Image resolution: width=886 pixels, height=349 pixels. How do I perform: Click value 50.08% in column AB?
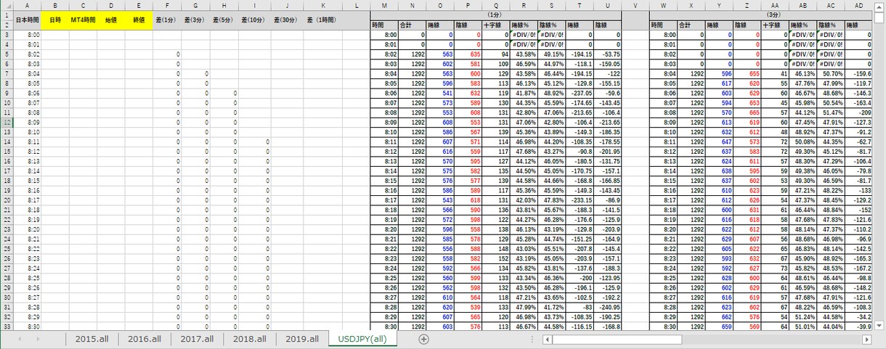pyautogui.click(x=805, y=142)
